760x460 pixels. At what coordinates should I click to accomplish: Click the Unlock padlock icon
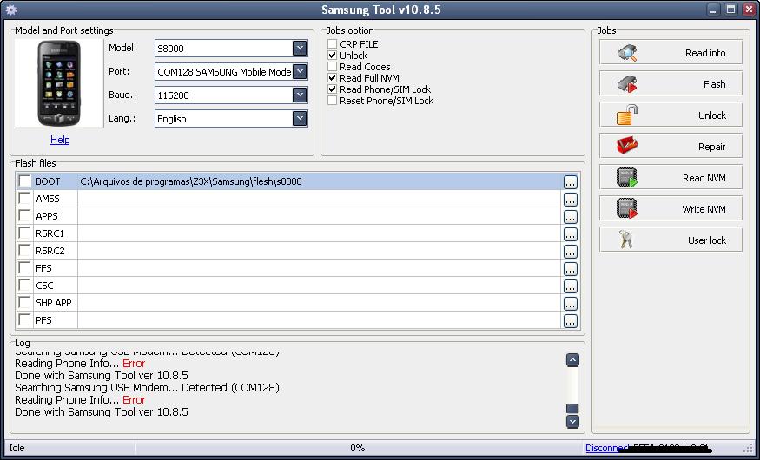point(627,115)
